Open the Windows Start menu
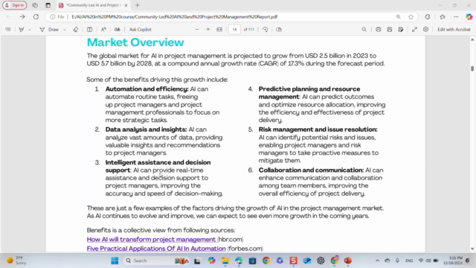Viewport: 476px width, 268px height. (115, 261)
